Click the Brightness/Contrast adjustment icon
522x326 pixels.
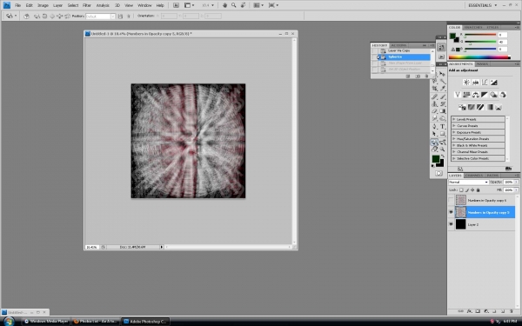pyautogui.click(x=466, y=83)
